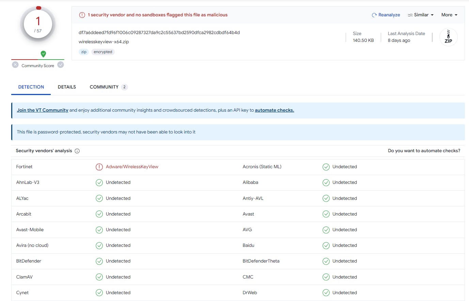Select the DETECTION tab
Image resolution: width=469 pixels, height=301 pixels.
[x=31, y=87]
